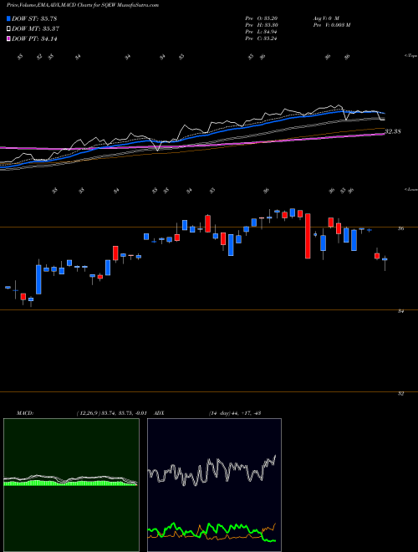Viewport: 418px width, 552px height.
Task: Click the ADX '(14 day) 44, +17, -48' text
Action: click(x=235, y=413)
